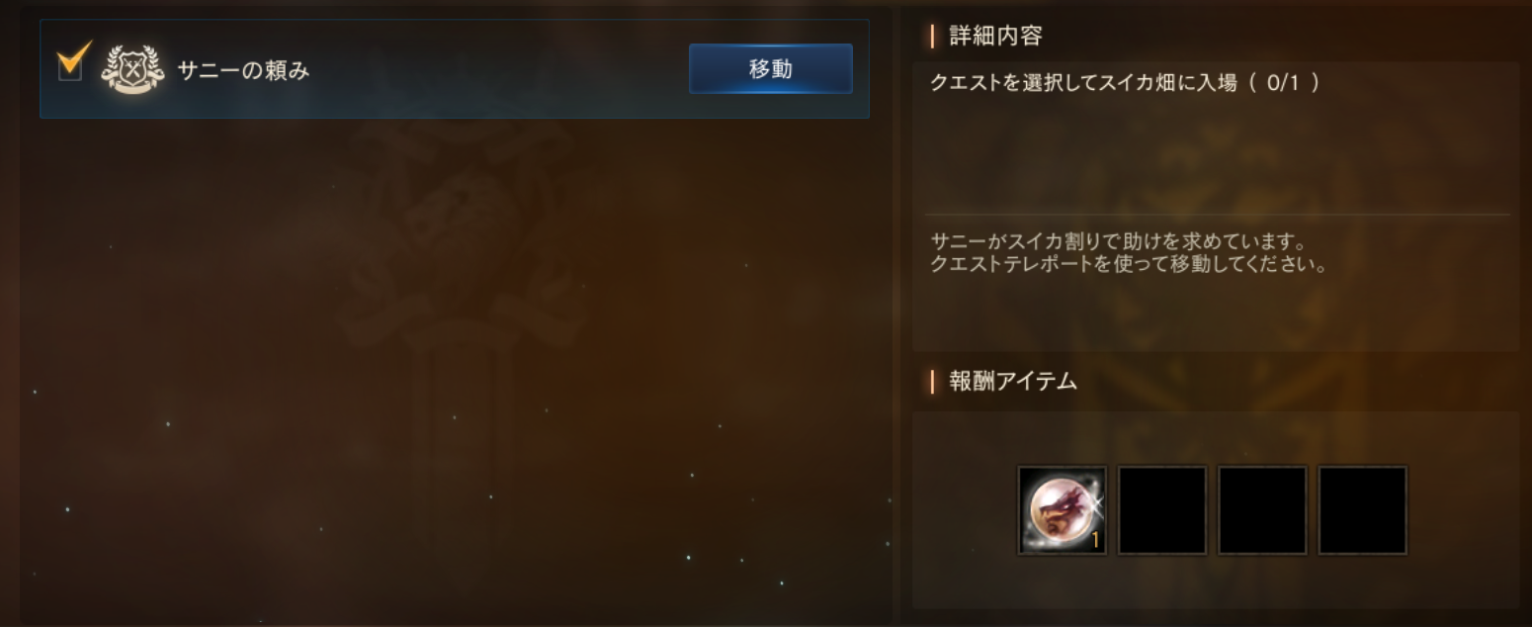Click the crossed-swords shield crest icon
Image resolution: width=1532 pixels, height=627 pixels.
(132, 69)
